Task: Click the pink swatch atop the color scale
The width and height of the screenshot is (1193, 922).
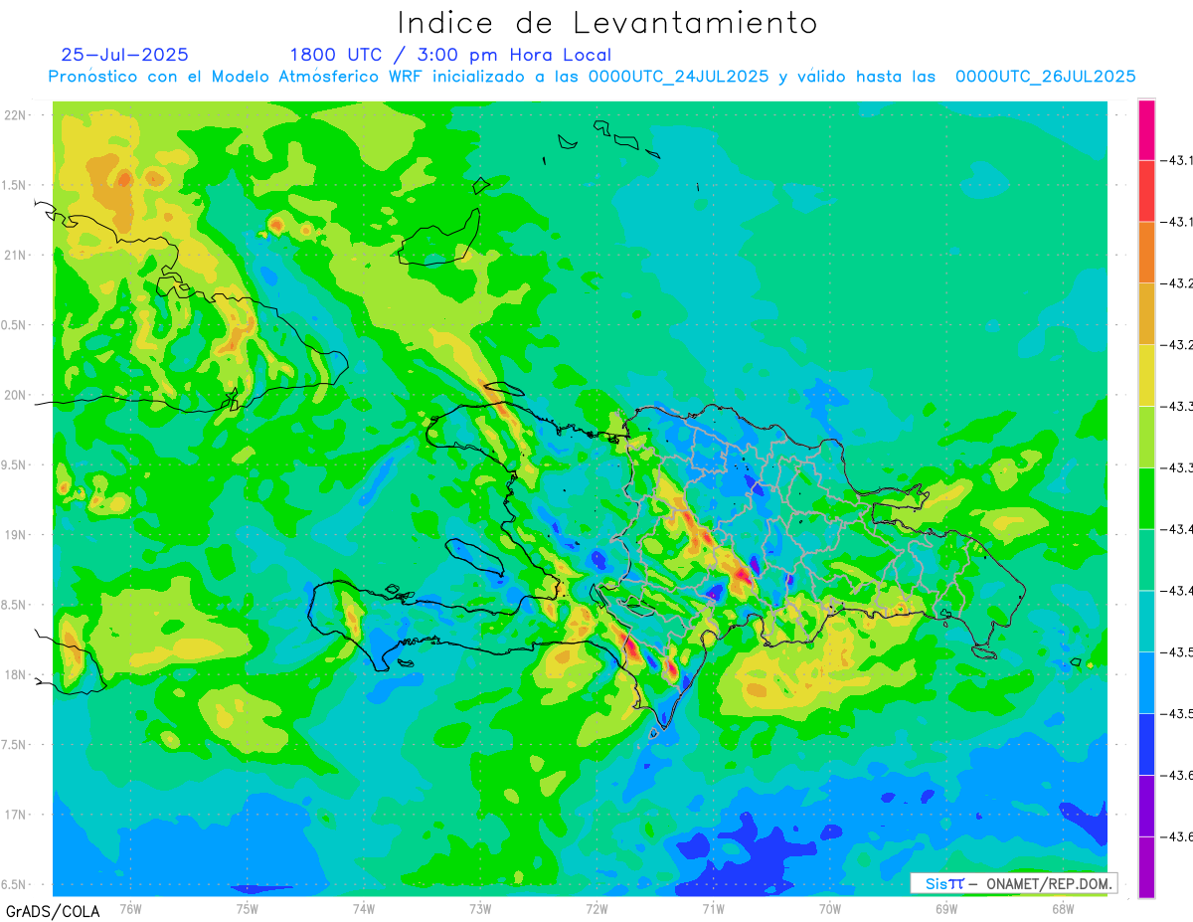Action: click(x=1146, y=129)
